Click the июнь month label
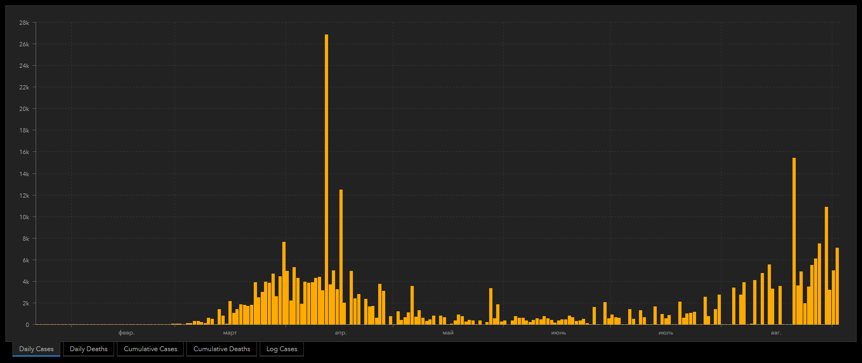Image resolution: width=862 pixels, height=363 pixels. click(559, 333)
